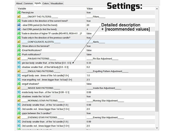Click the INSIDE BAR PATTERNS string icon
Screen dimensions: 175x131
pyautogui.click(x=19, y=88)
